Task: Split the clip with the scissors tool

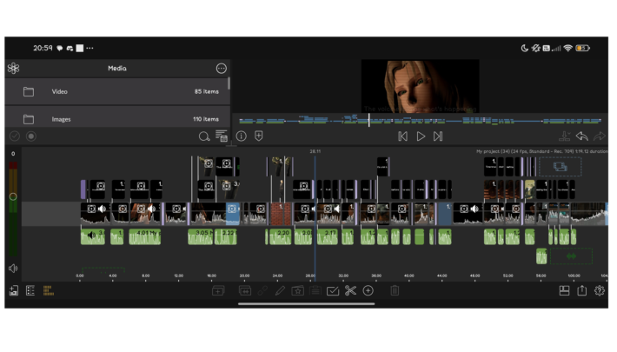Action: (x=350, y=291)
